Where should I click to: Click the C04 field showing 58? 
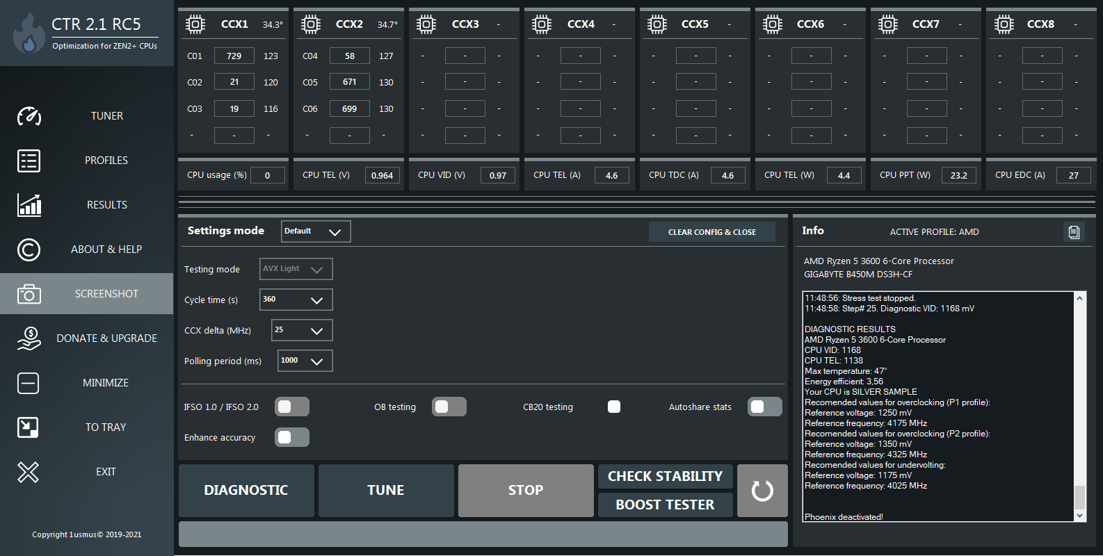350,56
